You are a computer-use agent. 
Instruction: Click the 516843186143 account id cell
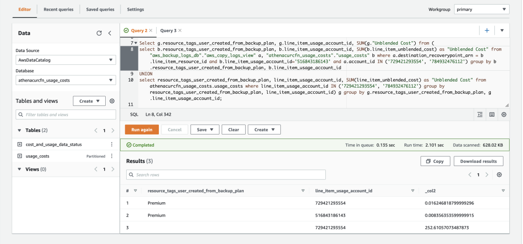coord(330,215)
